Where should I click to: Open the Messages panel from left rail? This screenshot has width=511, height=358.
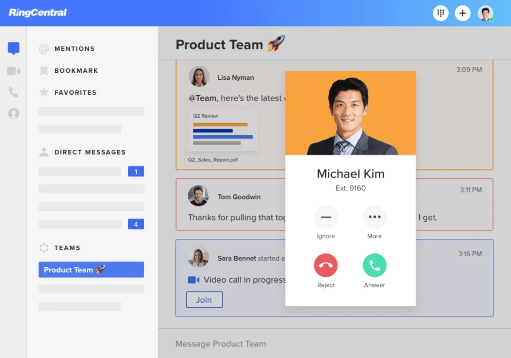click(12, 47)
